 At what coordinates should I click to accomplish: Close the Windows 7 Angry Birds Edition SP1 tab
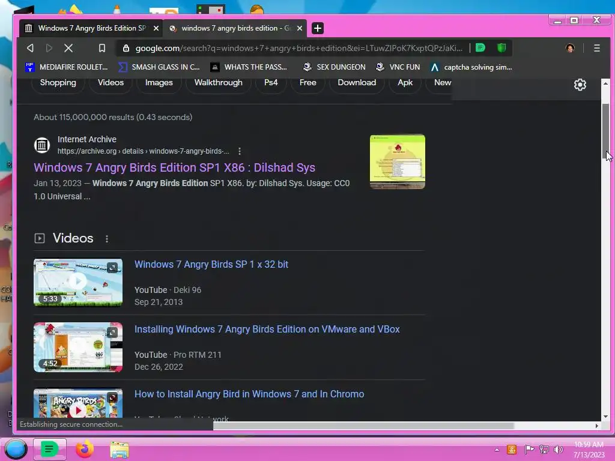click(x=156, y=28)
